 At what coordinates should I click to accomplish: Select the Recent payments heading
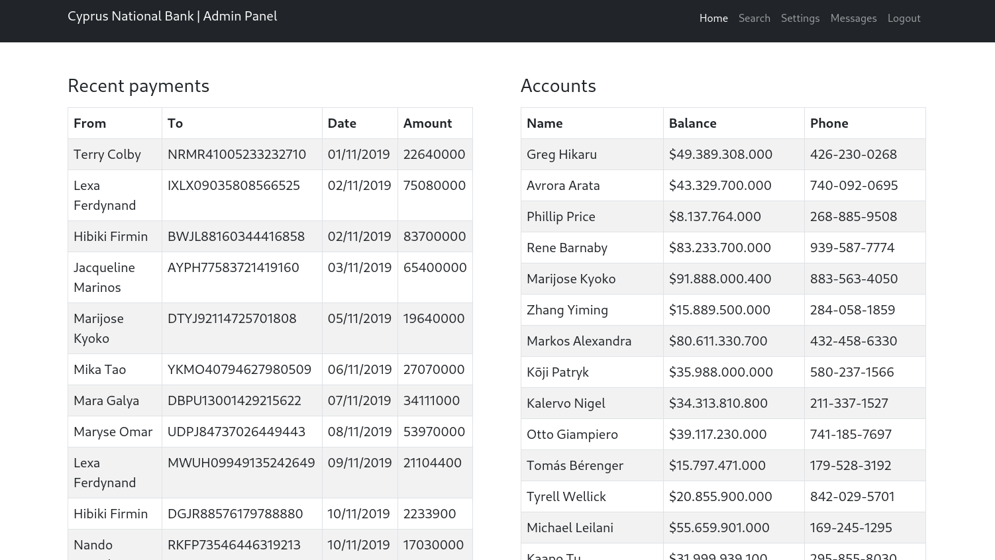138,85
